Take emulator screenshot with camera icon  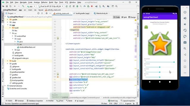click(x=185, y=42)
